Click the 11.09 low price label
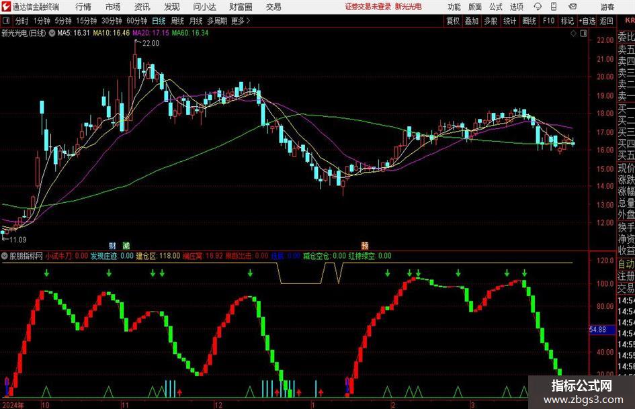Viewport: 635px width, 409px height. click(x=17, y=240)
